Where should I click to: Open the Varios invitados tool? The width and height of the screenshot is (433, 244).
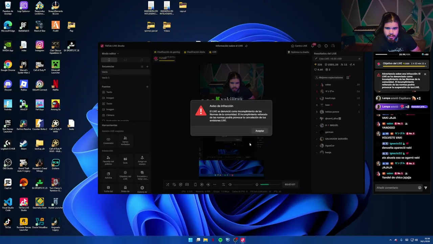pyautogui.click(x=125, y=141)
